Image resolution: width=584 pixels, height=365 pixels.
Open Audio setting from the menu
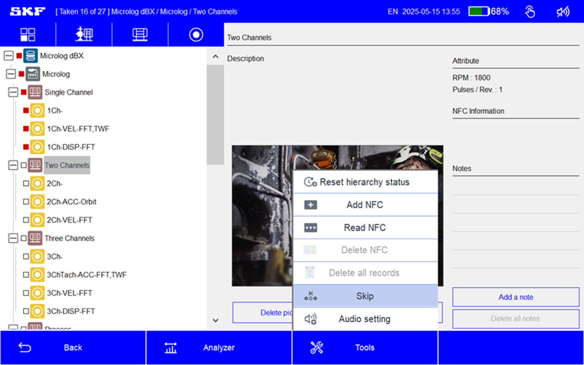pyautogui.click(x=365, y=319)
